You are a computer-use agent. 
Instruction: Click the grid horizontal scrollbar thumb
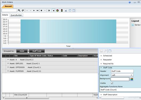point(27,98)
